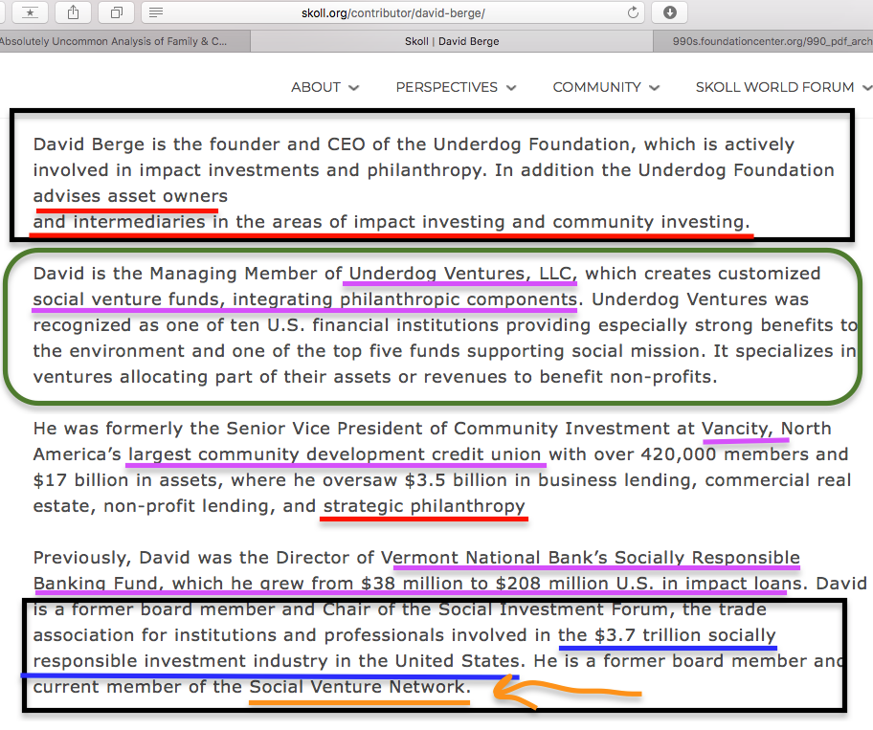
Task: Open the Downloads arrow icon
Action: [670, 12]
